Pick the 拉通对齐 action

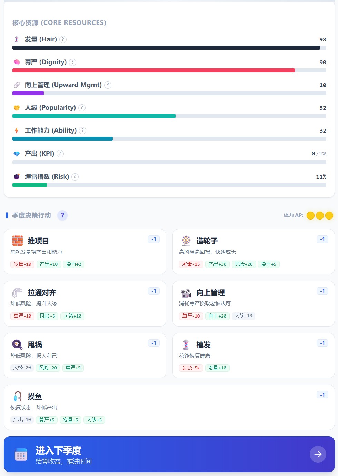[x=85, y=303]
